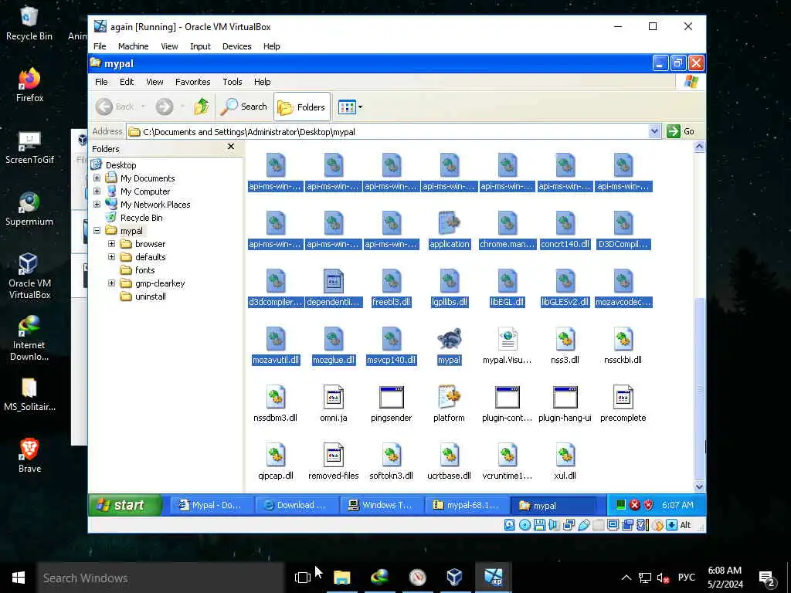Click the scroll down arrow in file list

pos(699,486)
